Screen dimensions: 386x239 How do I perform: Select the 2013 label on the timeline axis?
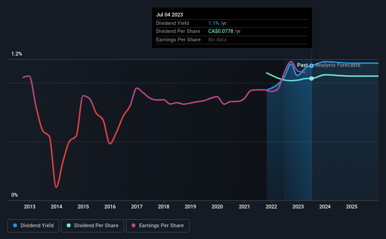(30, 207)
